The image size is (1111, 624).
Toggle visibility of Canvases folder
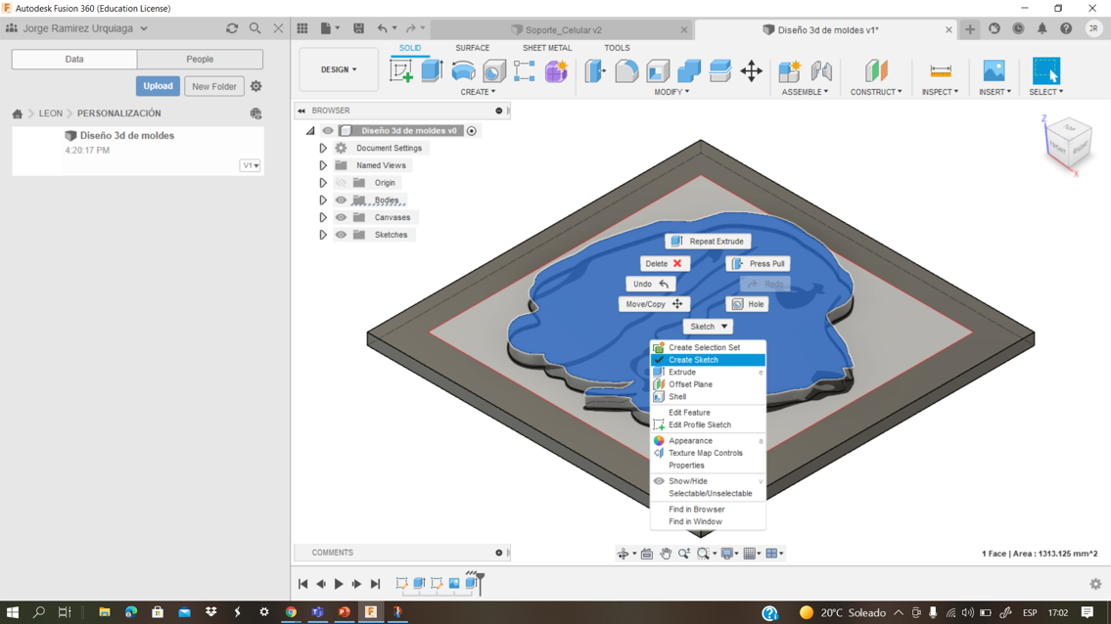341,218
